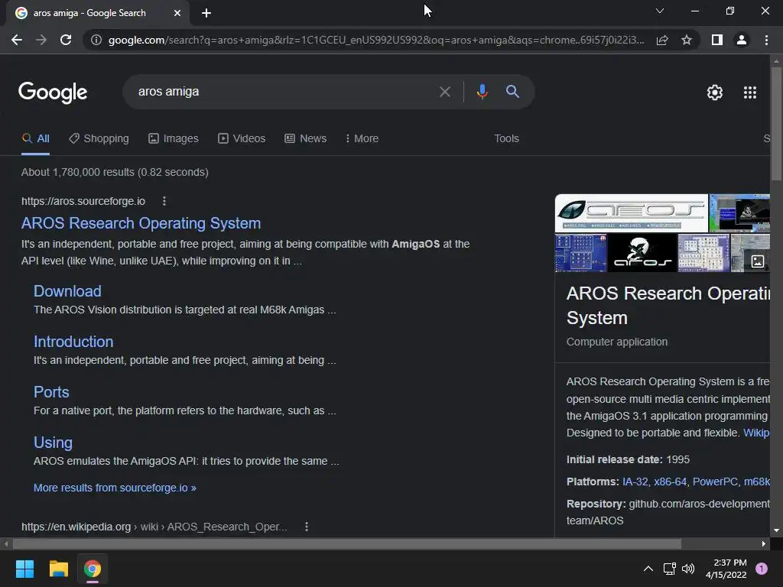Open volume control tray icon
Screen dimensions: 783x587
[x=688, y=569]
